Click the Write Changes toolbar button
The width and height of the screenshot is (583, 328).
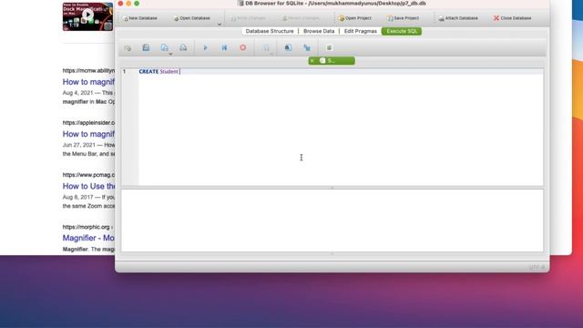248,18
